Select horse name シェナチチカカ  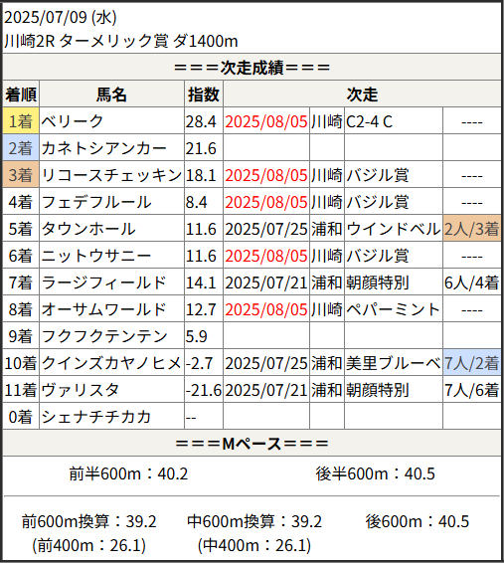tap(96, 417)
